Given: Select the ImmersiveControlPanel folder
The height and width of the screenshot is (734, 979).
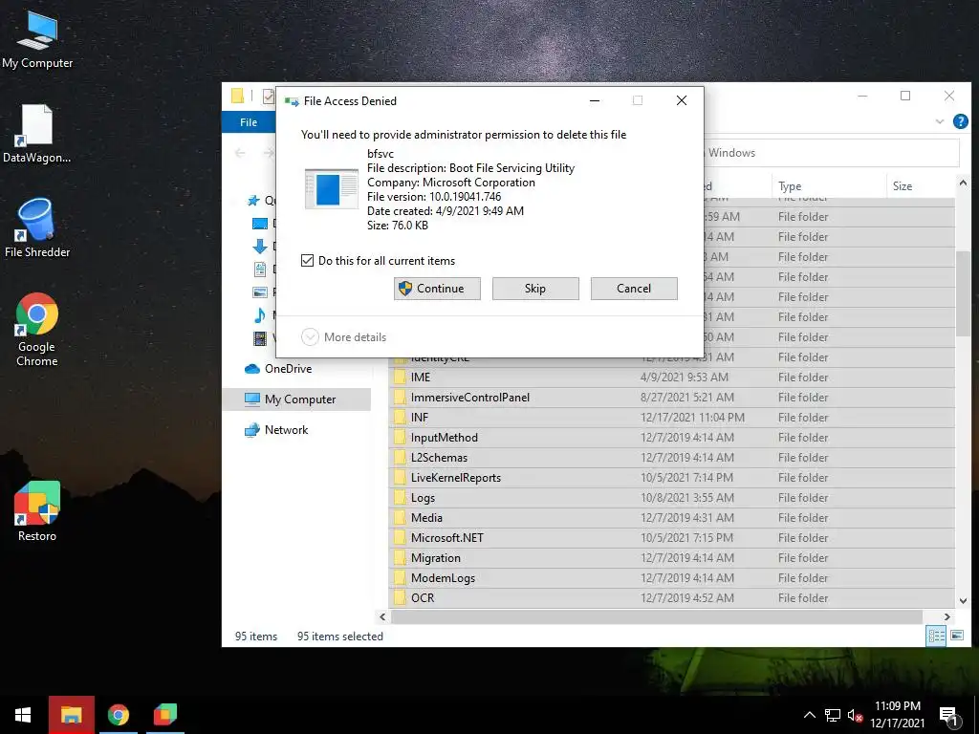Looking at the screenshot, I should tap(672, 397).
